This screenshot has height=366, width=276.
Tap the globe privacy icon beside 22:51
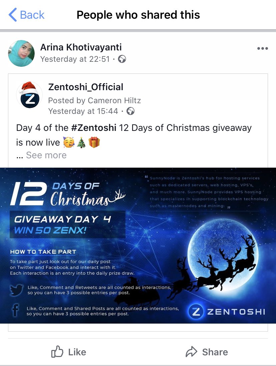point(122,59)
